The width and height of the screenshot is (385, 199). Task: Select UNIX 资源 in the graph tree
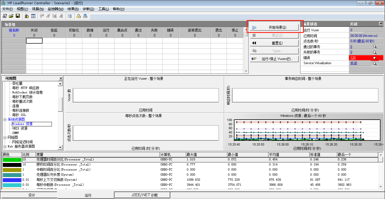20,128
